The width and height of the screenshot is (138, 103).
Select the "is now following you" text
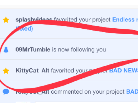79,49
